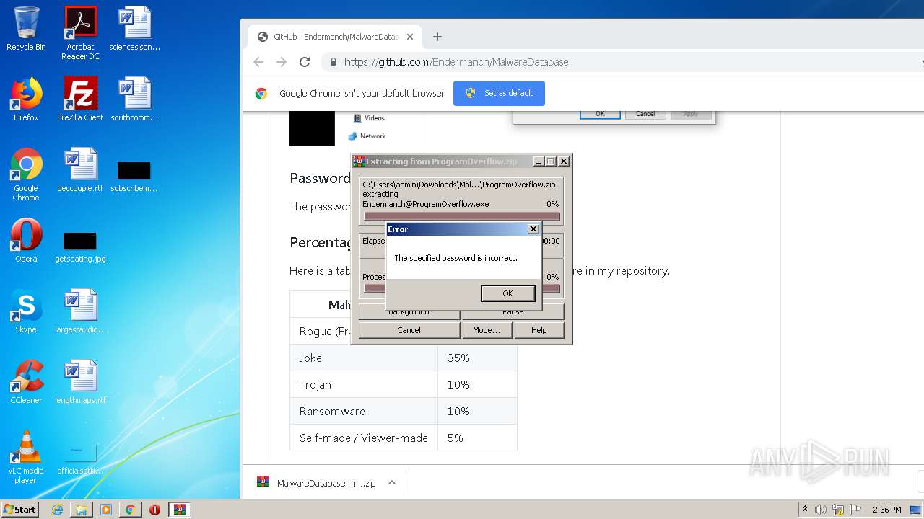The width and height of the screenshot is (924, 519).
Task: Show hidden system tray icons
Action: 805,510
